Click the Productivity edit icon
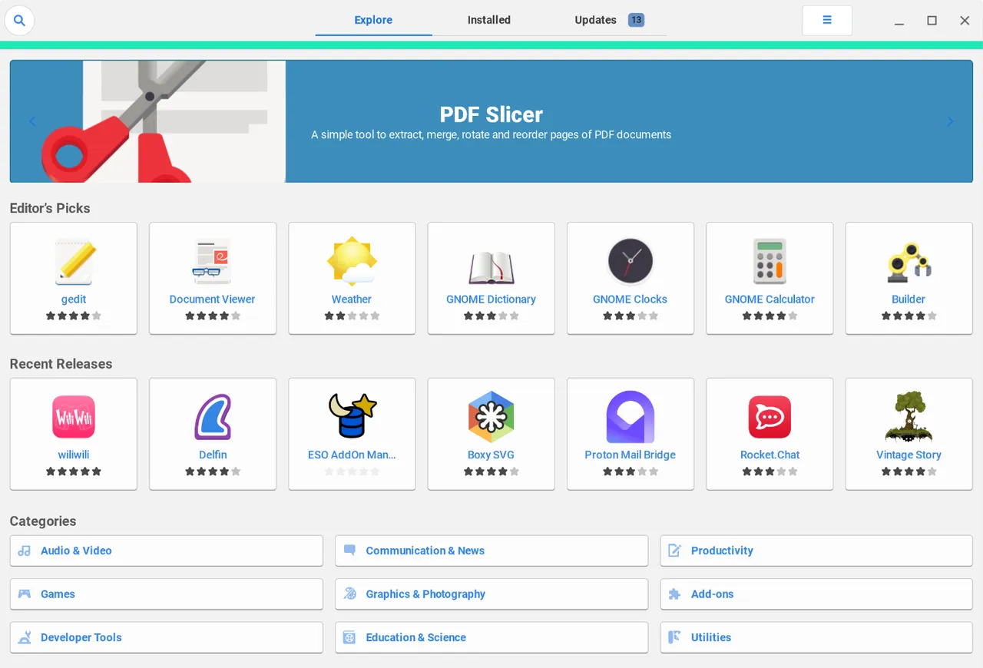The image size is (983, 668). (675, 551)
